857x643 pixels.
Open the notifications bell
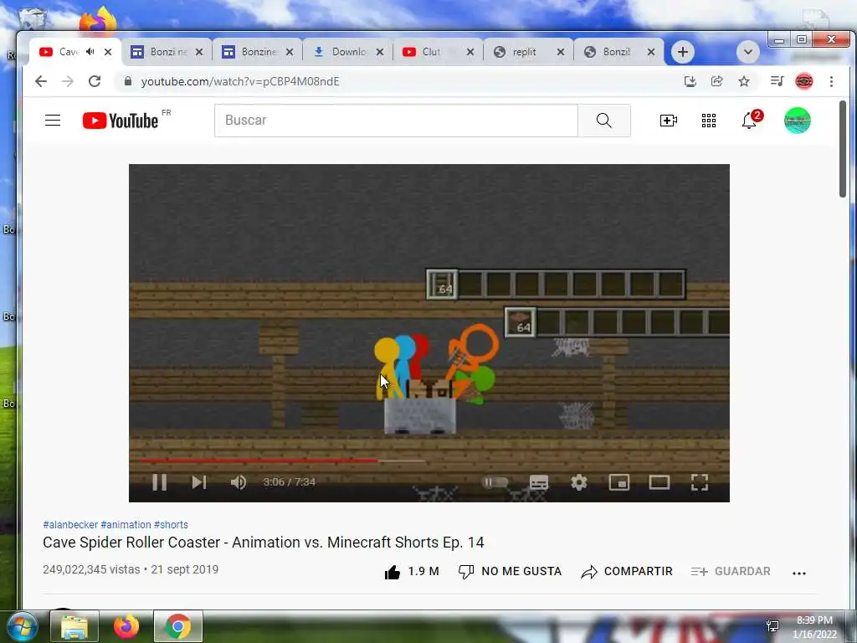click(749, 121)
